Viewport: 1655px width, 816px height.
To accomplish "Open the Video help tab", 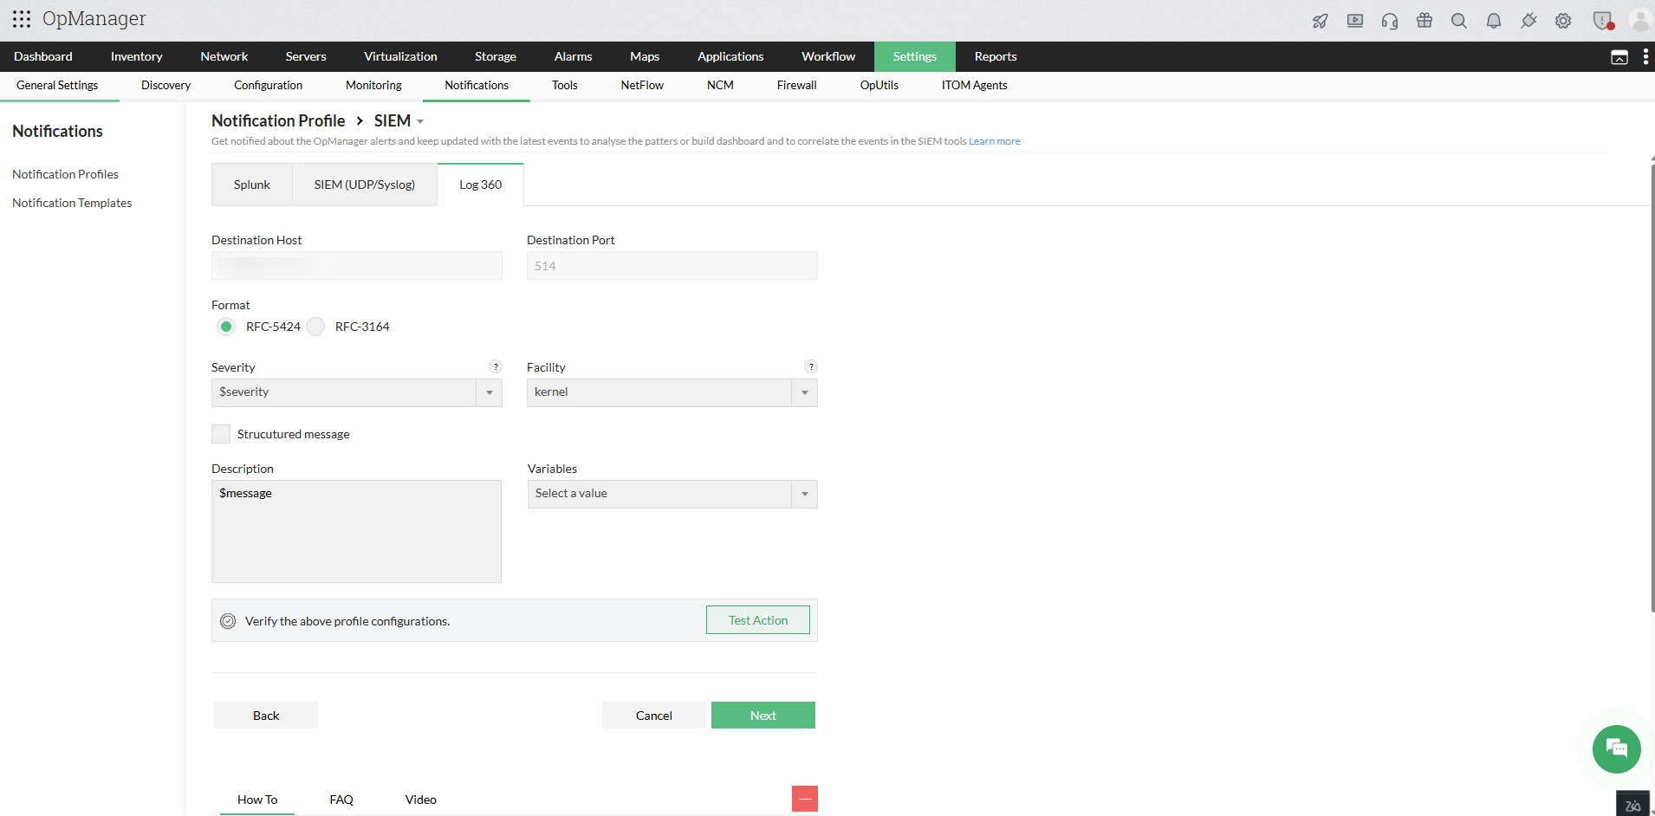I will (x=421, y=800).
